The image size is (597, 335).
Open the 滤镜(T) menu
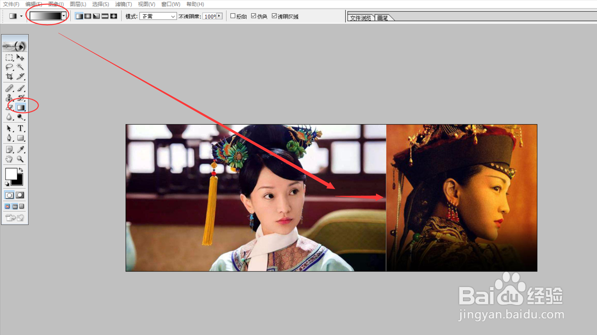[124, 4]
